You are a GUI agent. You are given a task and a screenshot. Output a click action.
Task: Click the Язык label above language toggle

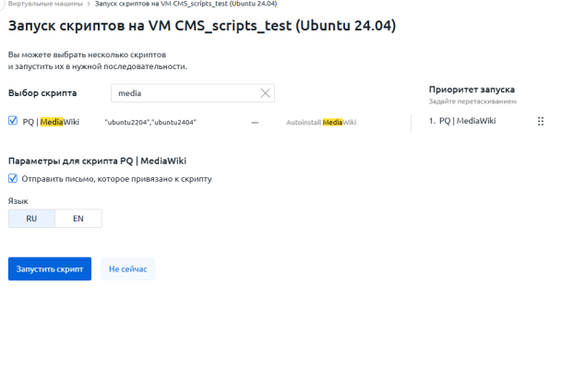tap(18, 200)
